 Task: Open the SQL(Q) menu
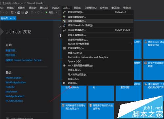coord(56,8)
